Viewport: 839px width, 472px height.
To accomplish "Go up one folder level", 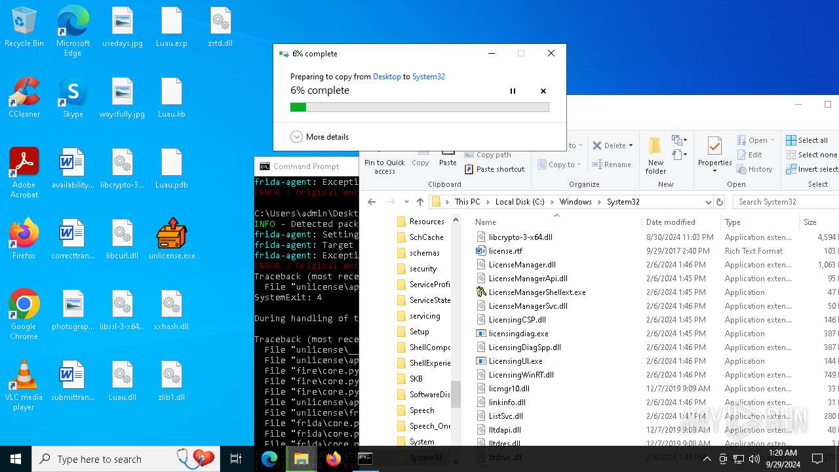I will click(420, 202).
